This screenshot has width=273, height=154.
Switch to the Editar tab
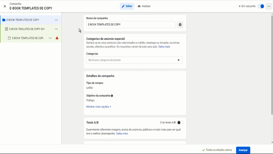127,6
